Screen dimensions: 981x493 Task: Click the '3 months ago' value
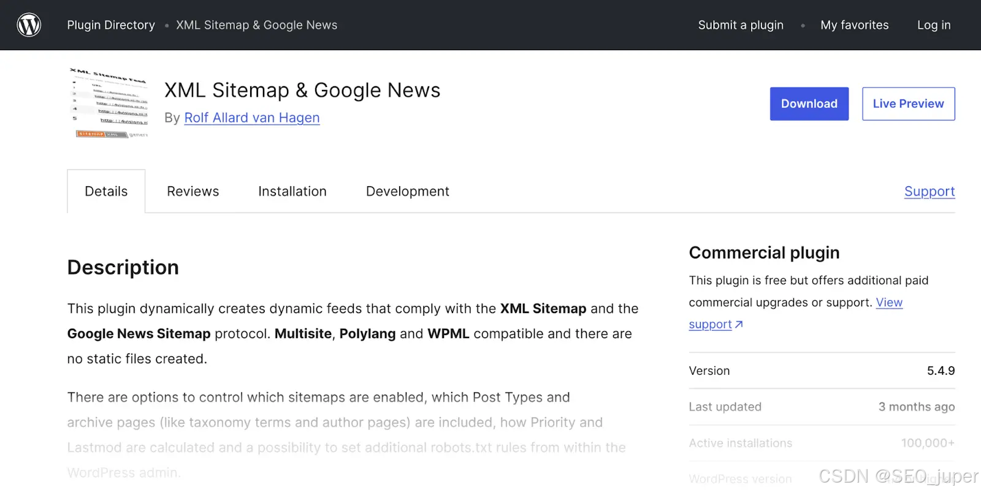[917, 407]
